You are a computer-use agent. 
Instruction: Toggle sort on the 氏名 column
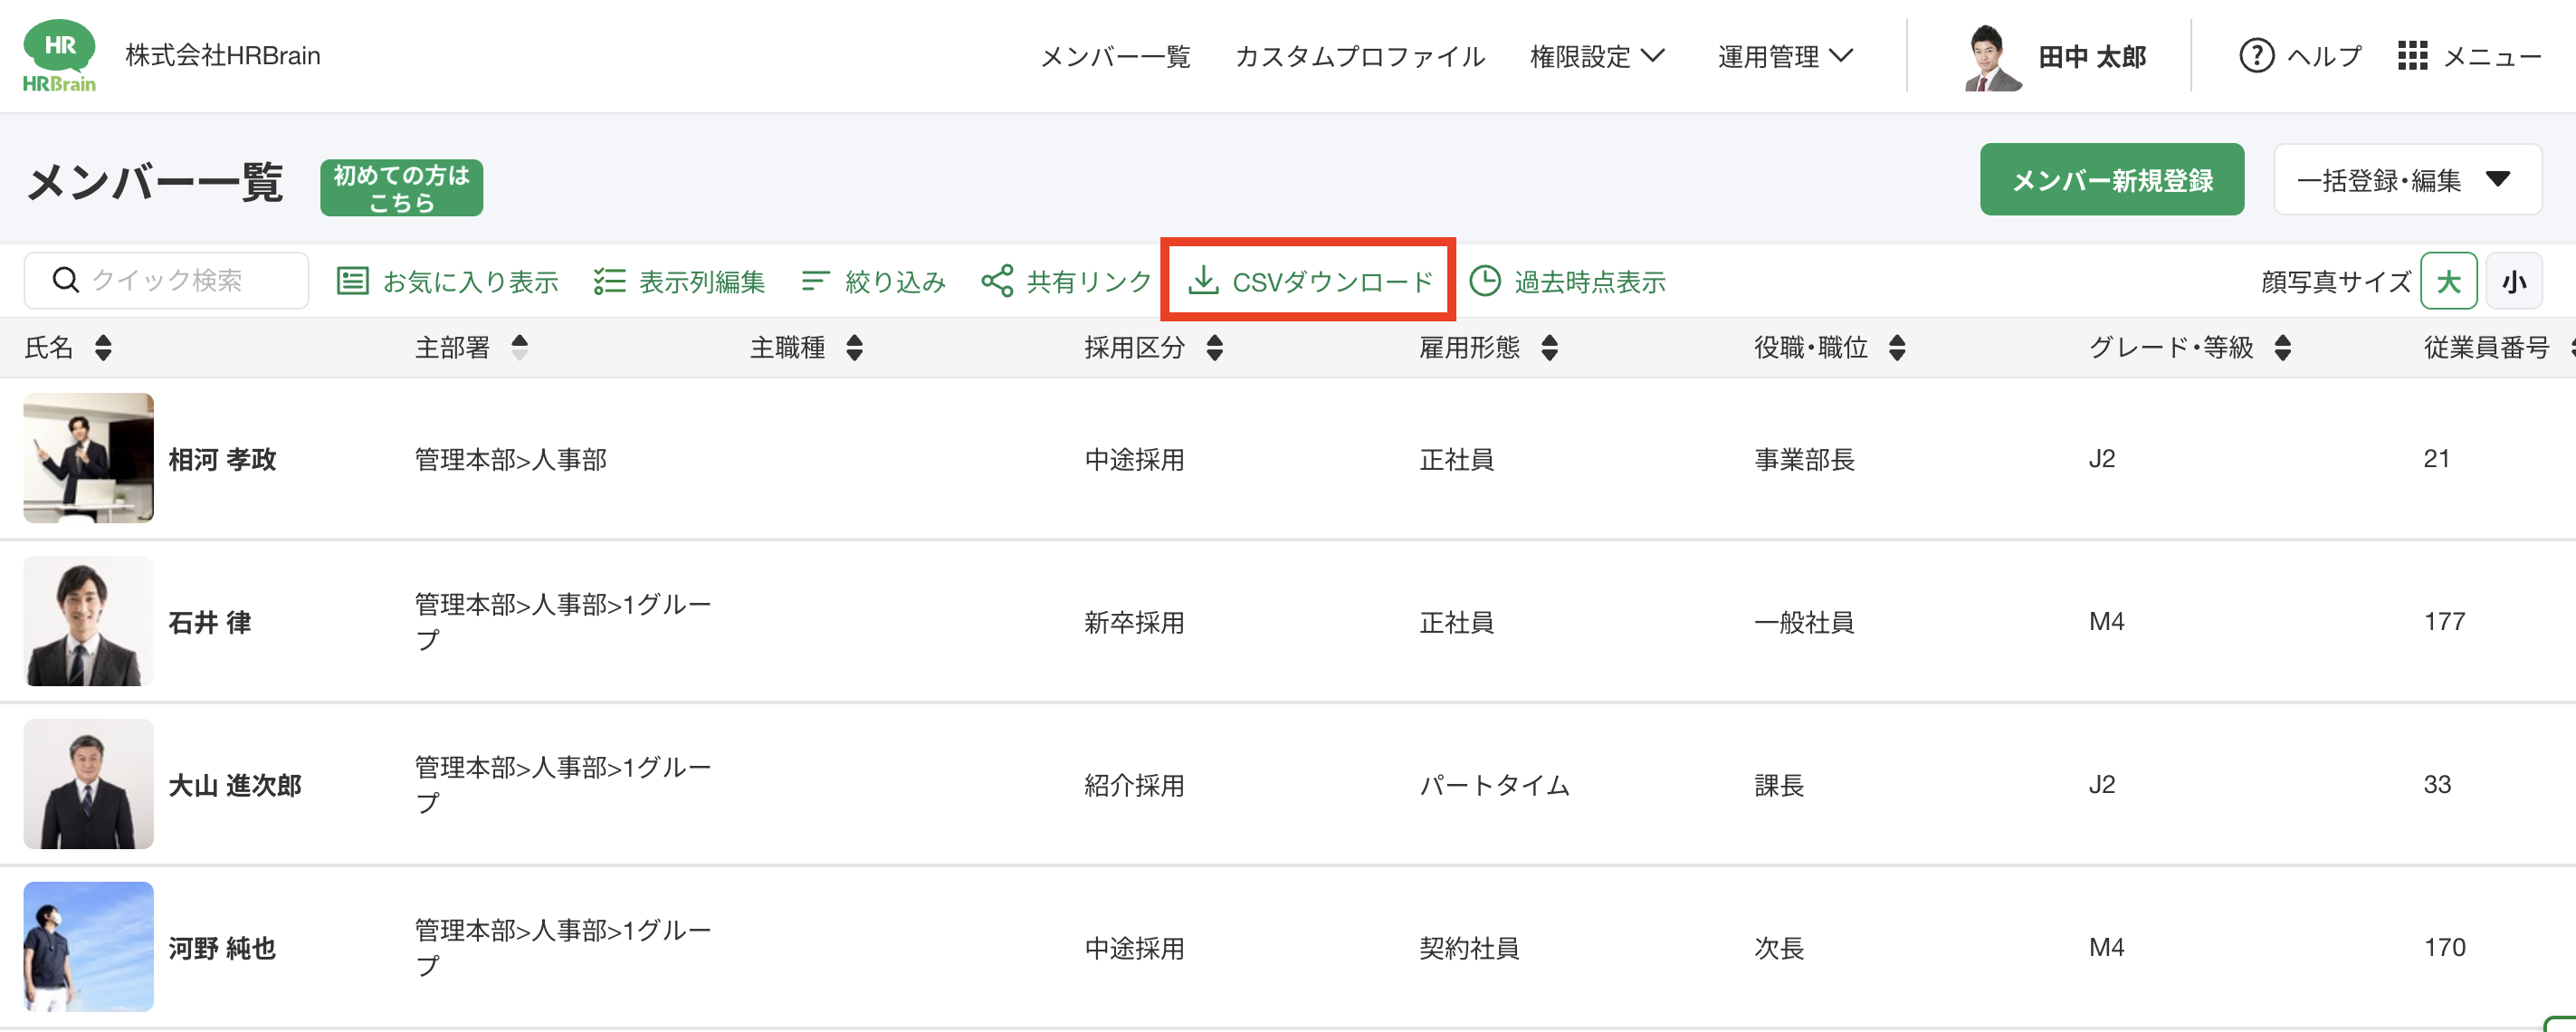point(103,348)
